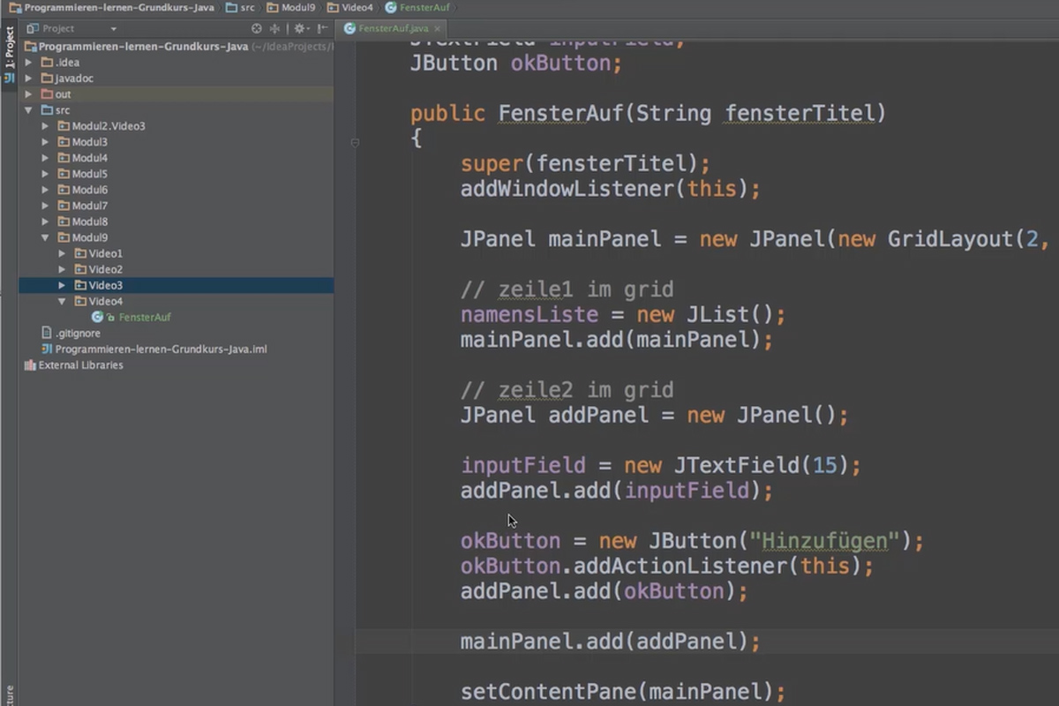Click the line mainPanel.add(addPanel);

(x=611, y=642)
